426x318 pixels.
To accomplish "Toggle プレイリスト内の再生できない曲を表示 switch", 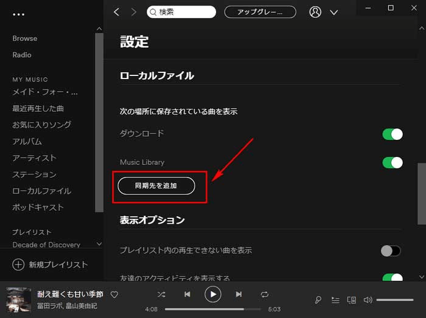I will 391,251.
